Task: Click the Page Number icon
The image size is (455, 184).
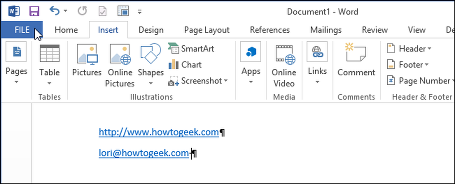Action: [x=391, y=81]
